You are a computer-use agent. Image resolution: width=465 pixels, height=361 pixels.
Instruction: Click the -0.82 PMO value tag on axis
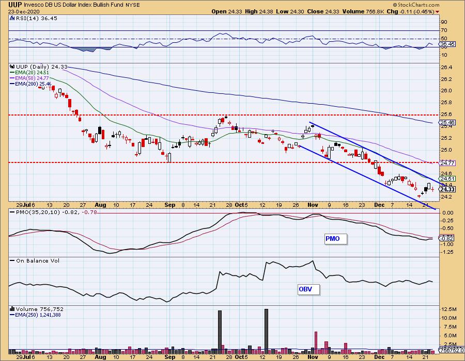point(446,238)
